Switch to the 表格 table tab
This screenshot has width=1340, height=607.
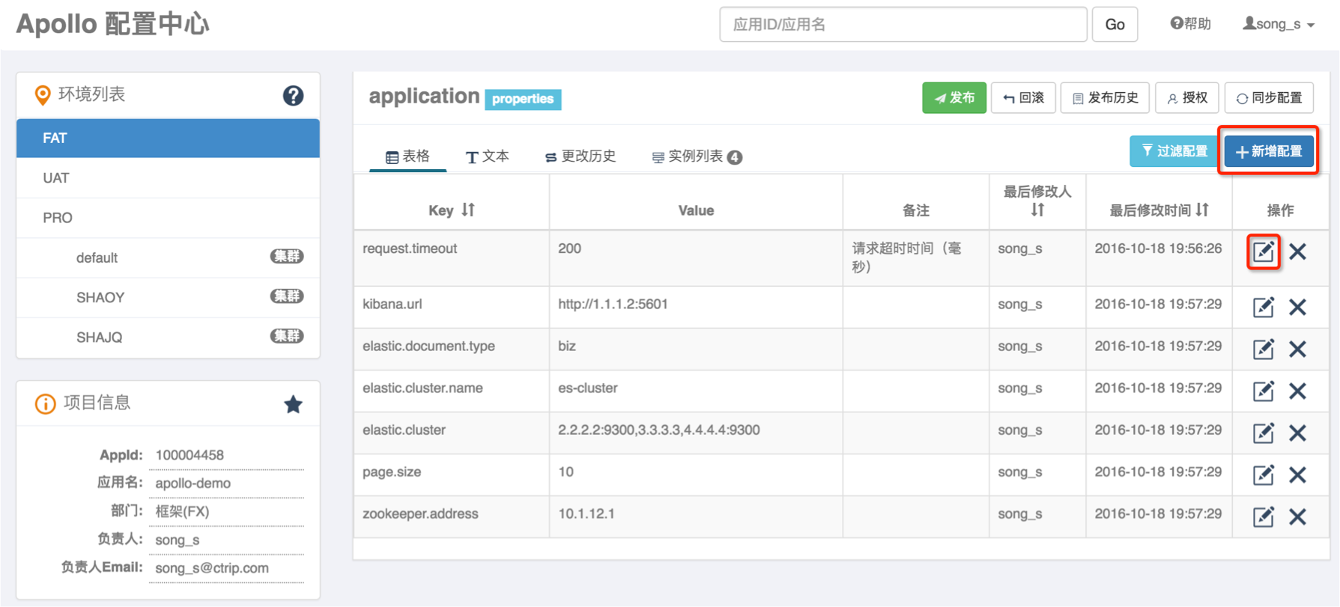click(407, 156)
